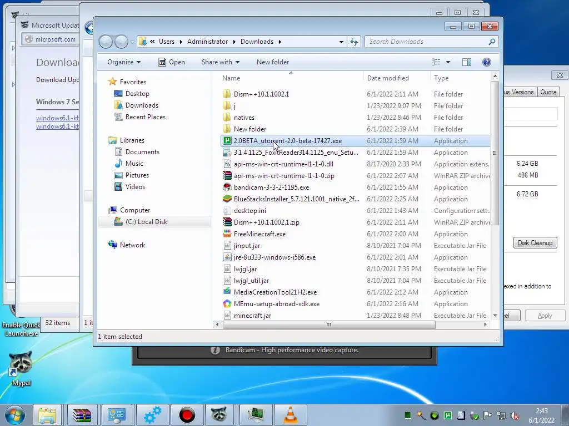Click the Help question mark icon

[487, 62]
